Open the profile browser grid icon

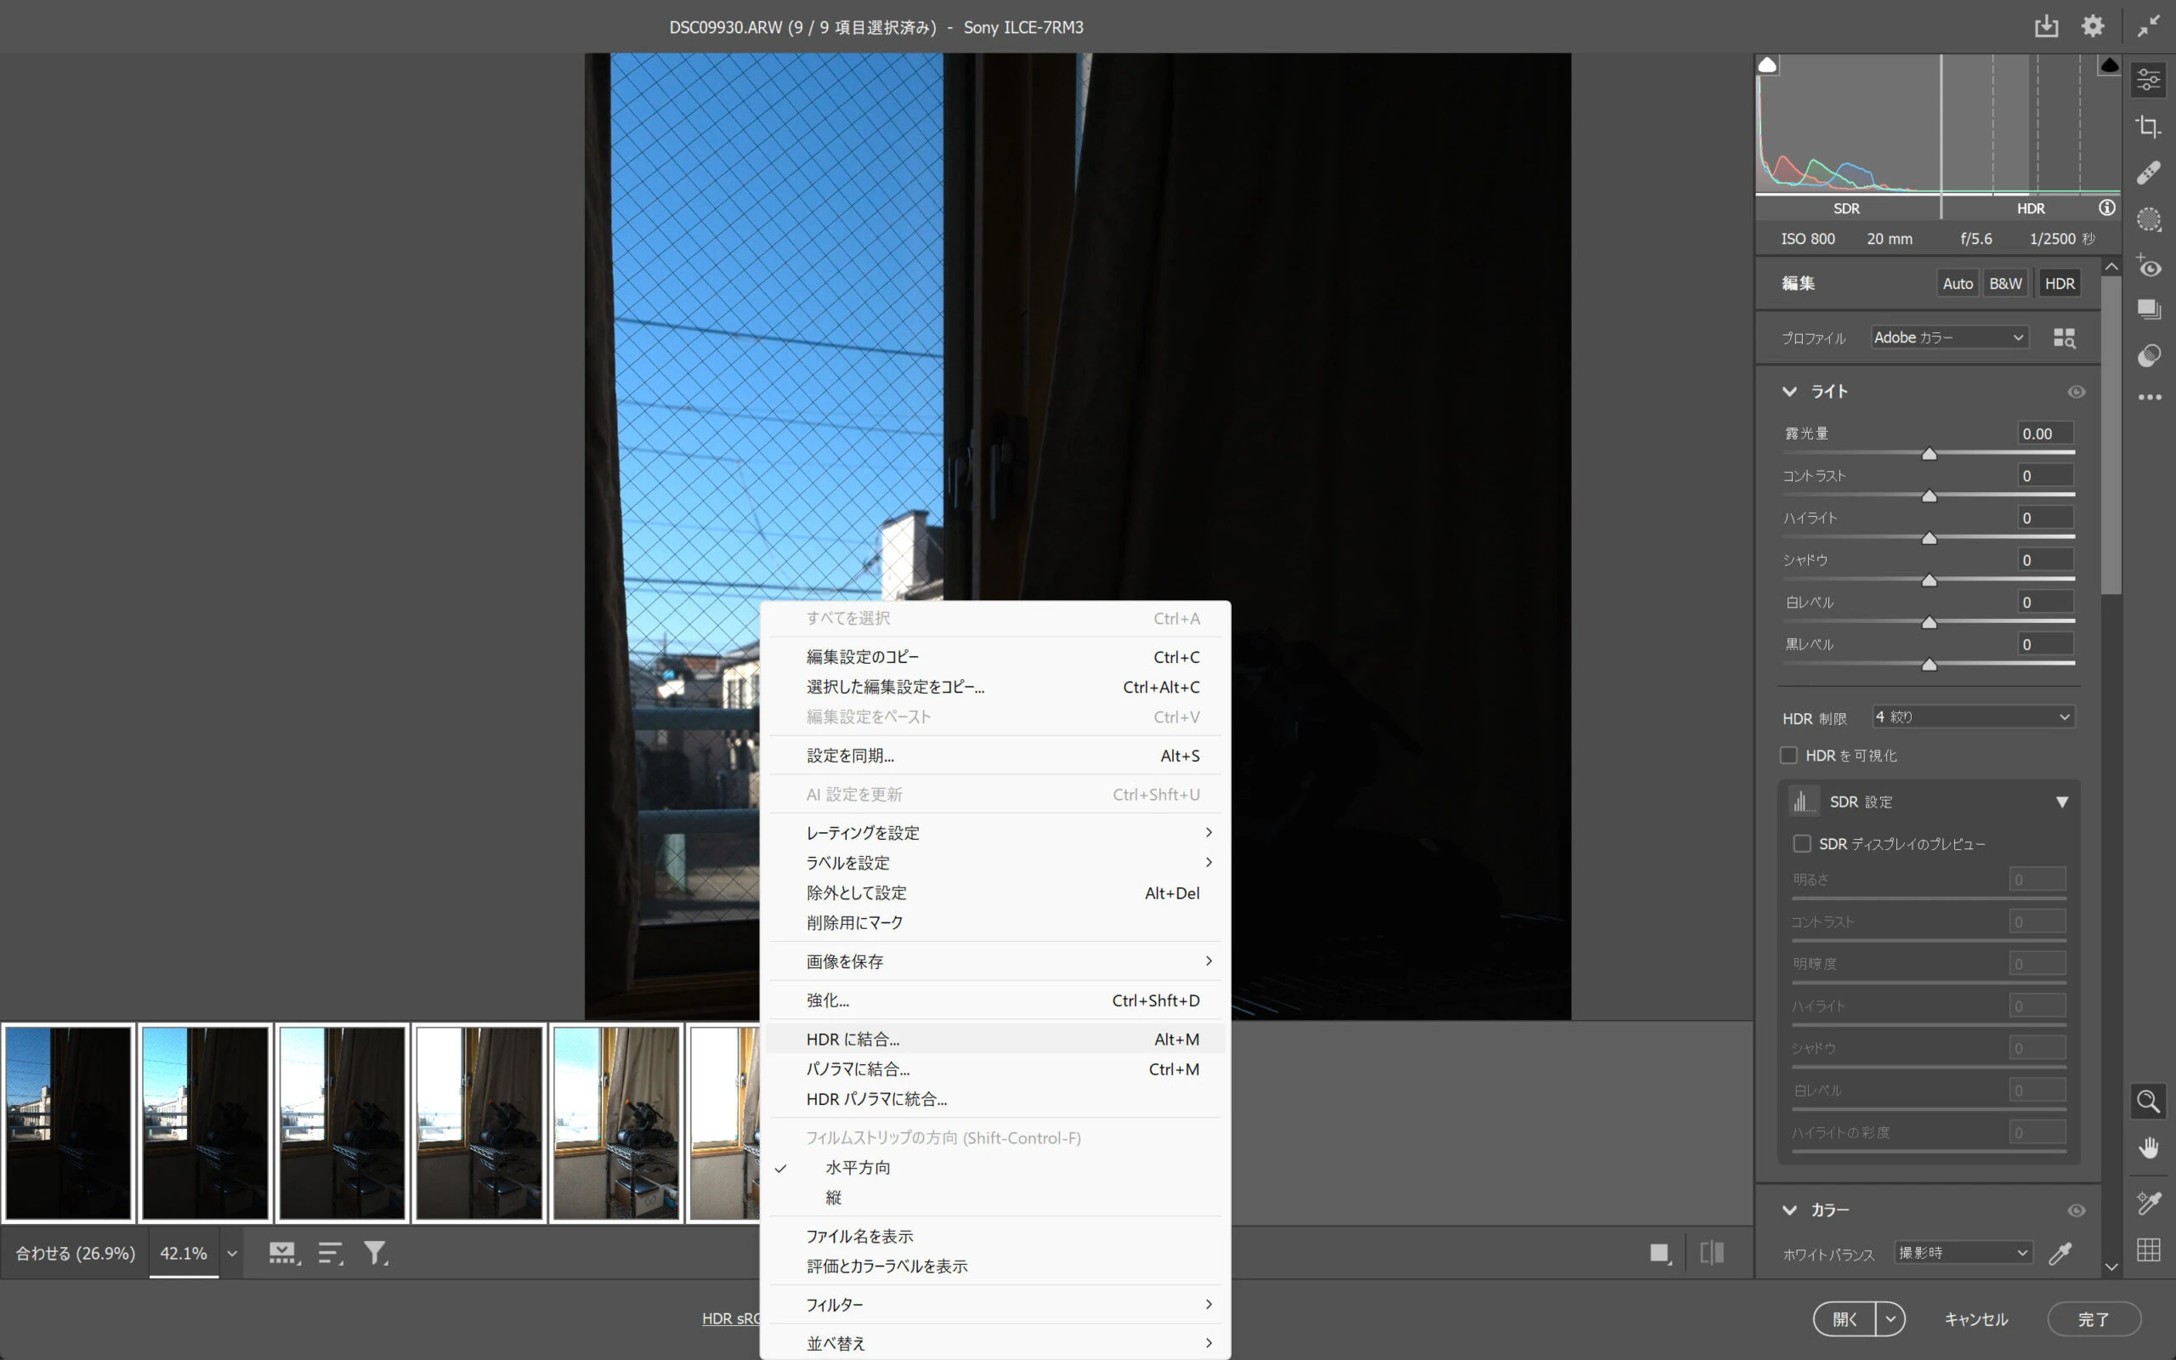tap(2064, 338)
